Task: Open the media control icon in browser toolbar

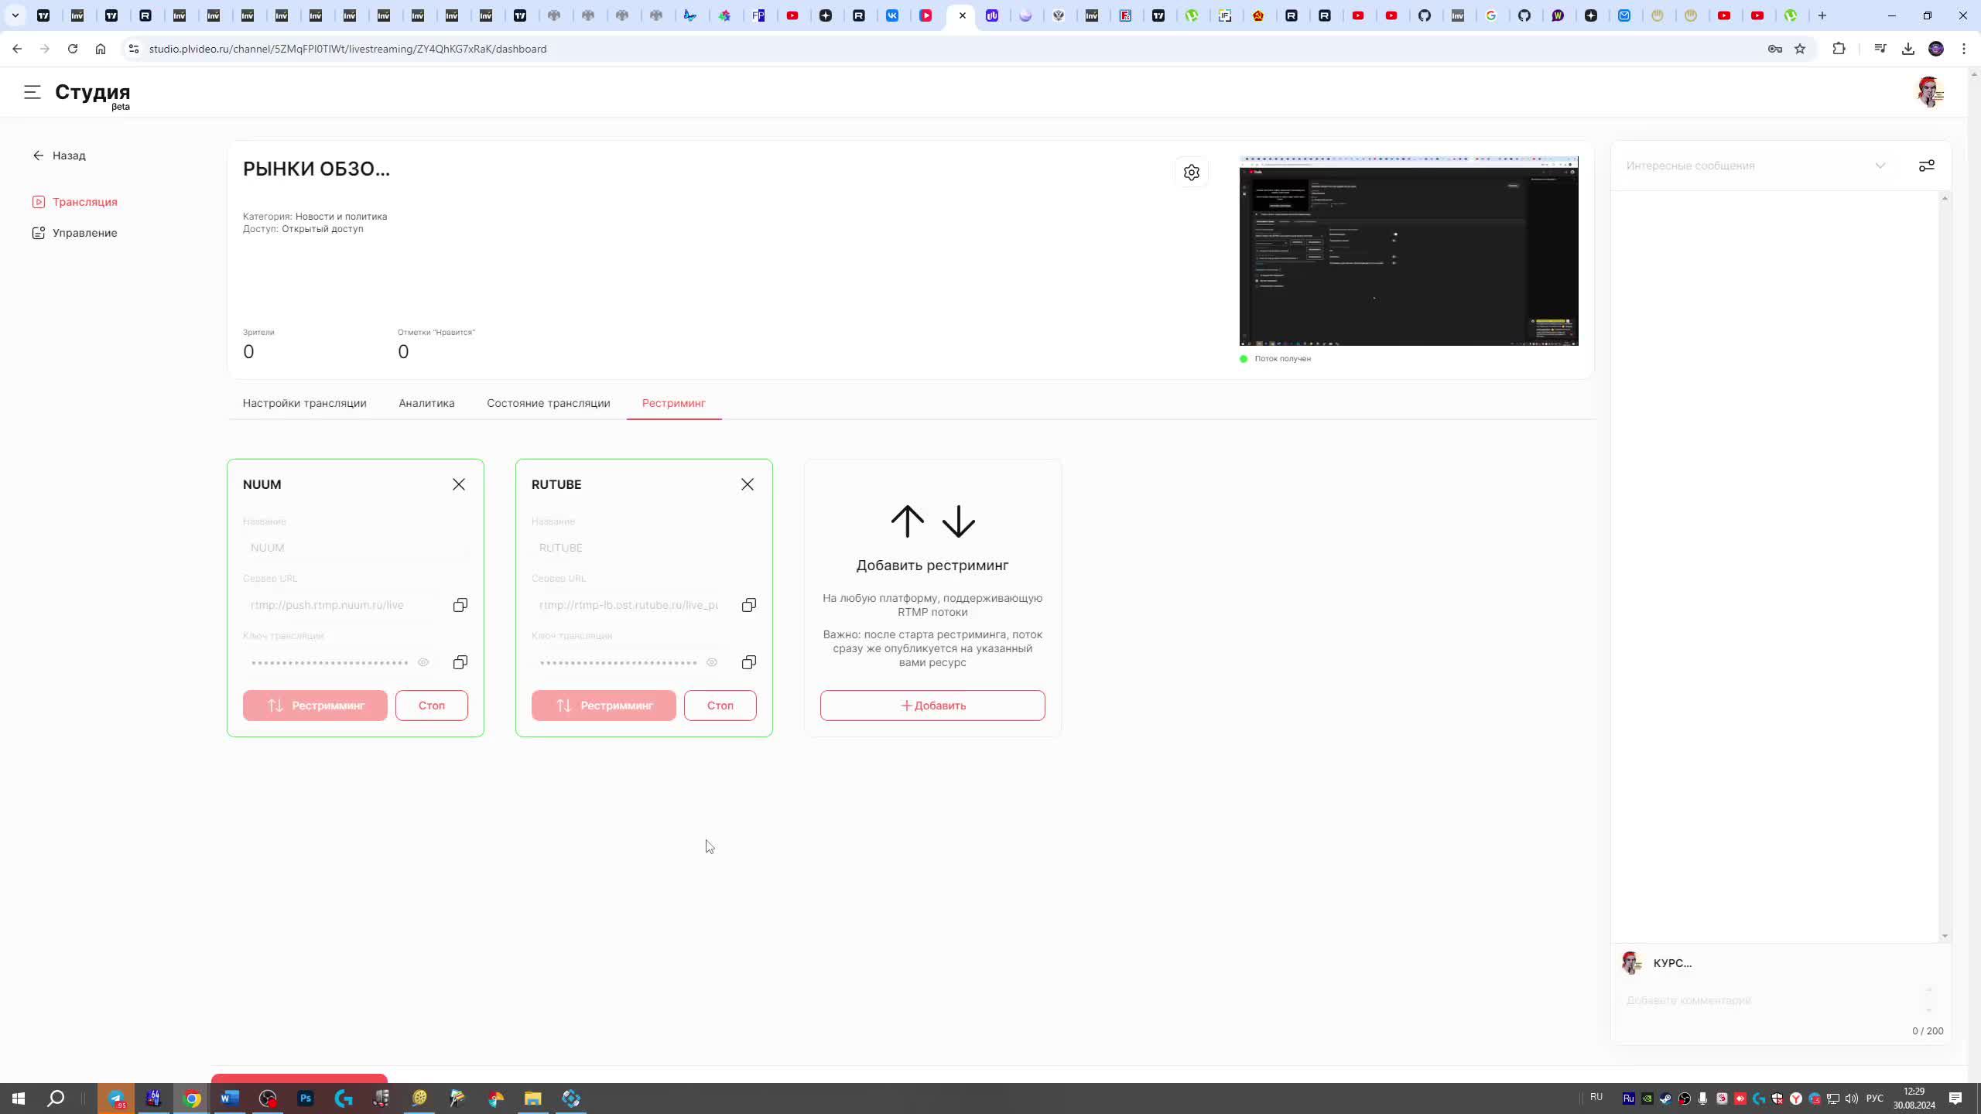Action: click(x=1880, y=49)
